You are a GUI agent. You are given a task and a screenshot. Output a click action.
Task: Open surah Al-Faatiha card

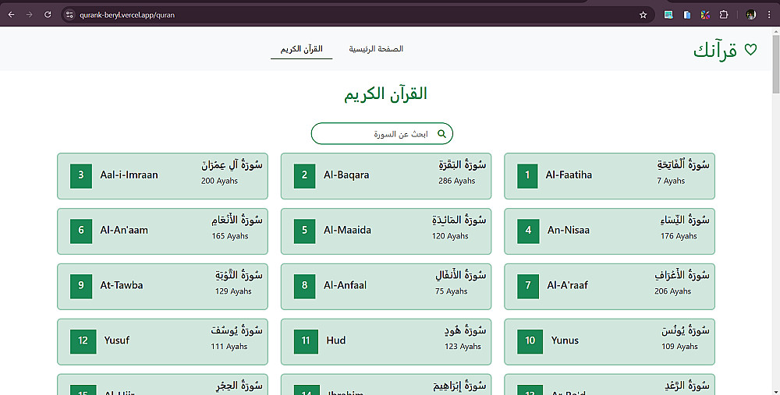click(x=609, y=176)
